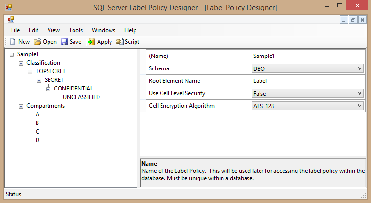
Task: Open the Windows menu
Action: point(103,30)
